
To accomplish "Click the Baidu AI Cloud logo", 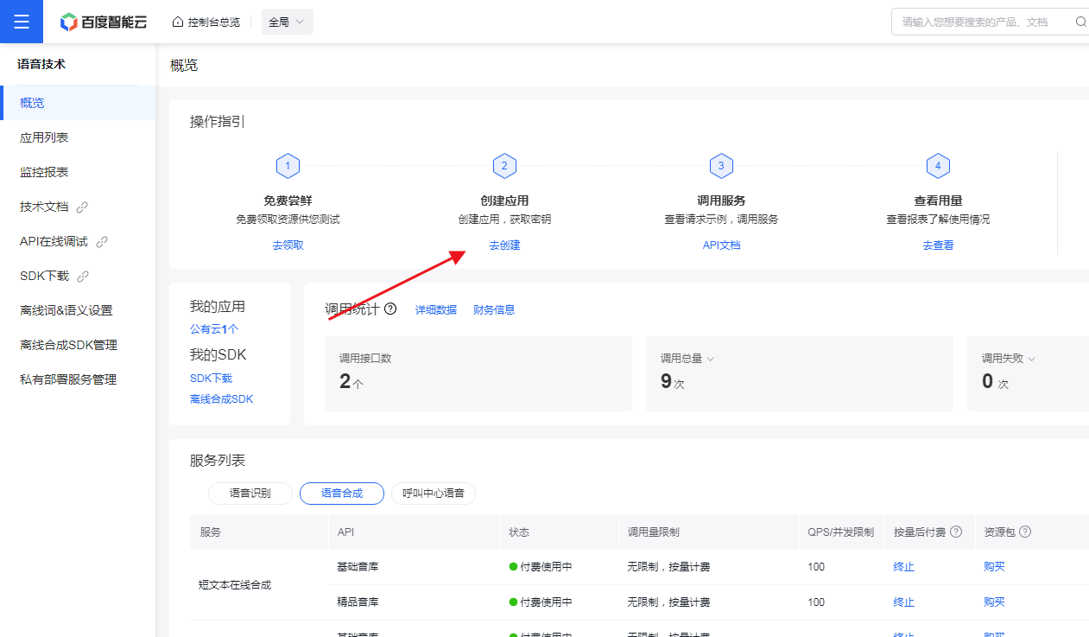I will [x=104, y=22].
